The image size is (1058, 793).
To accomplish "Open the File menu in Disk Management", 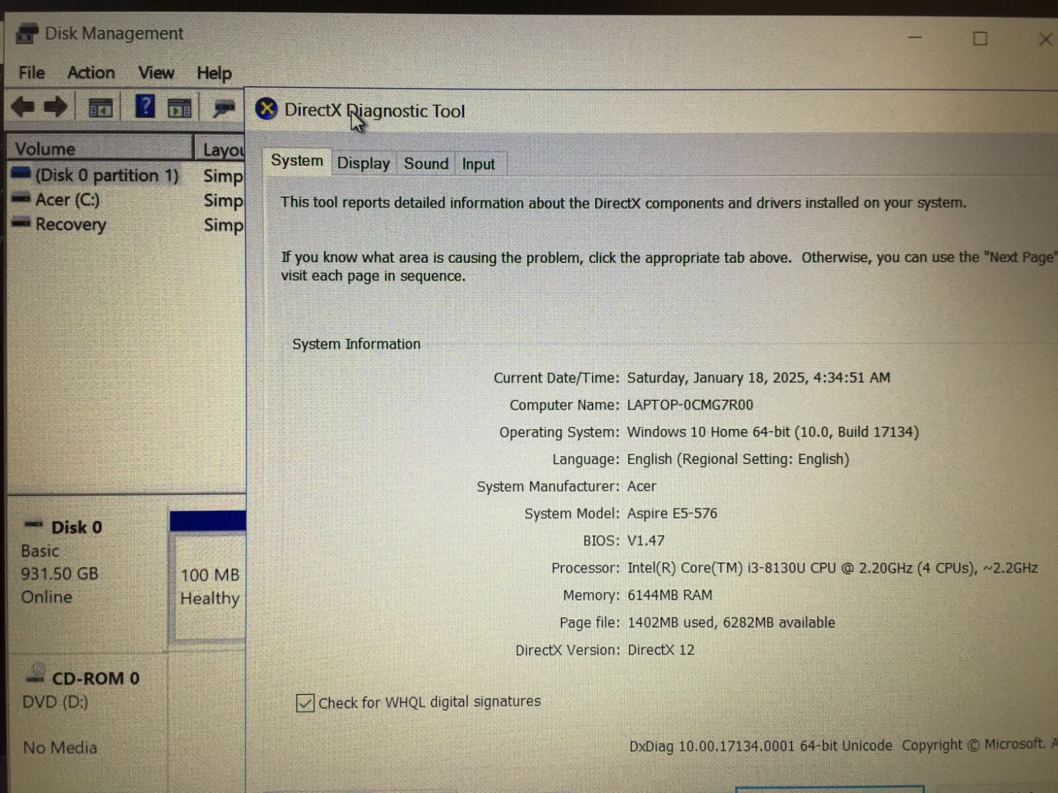I will (32, 73).
